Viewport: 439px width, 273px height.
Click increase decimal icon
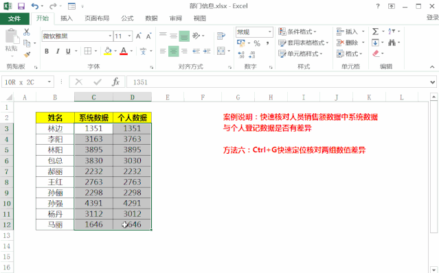(241, 54)
